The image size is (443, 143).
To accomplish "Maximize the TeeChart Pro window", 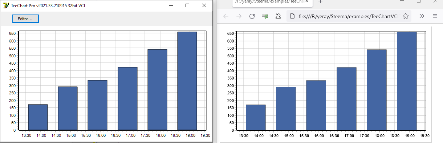I will pos(187,5).
